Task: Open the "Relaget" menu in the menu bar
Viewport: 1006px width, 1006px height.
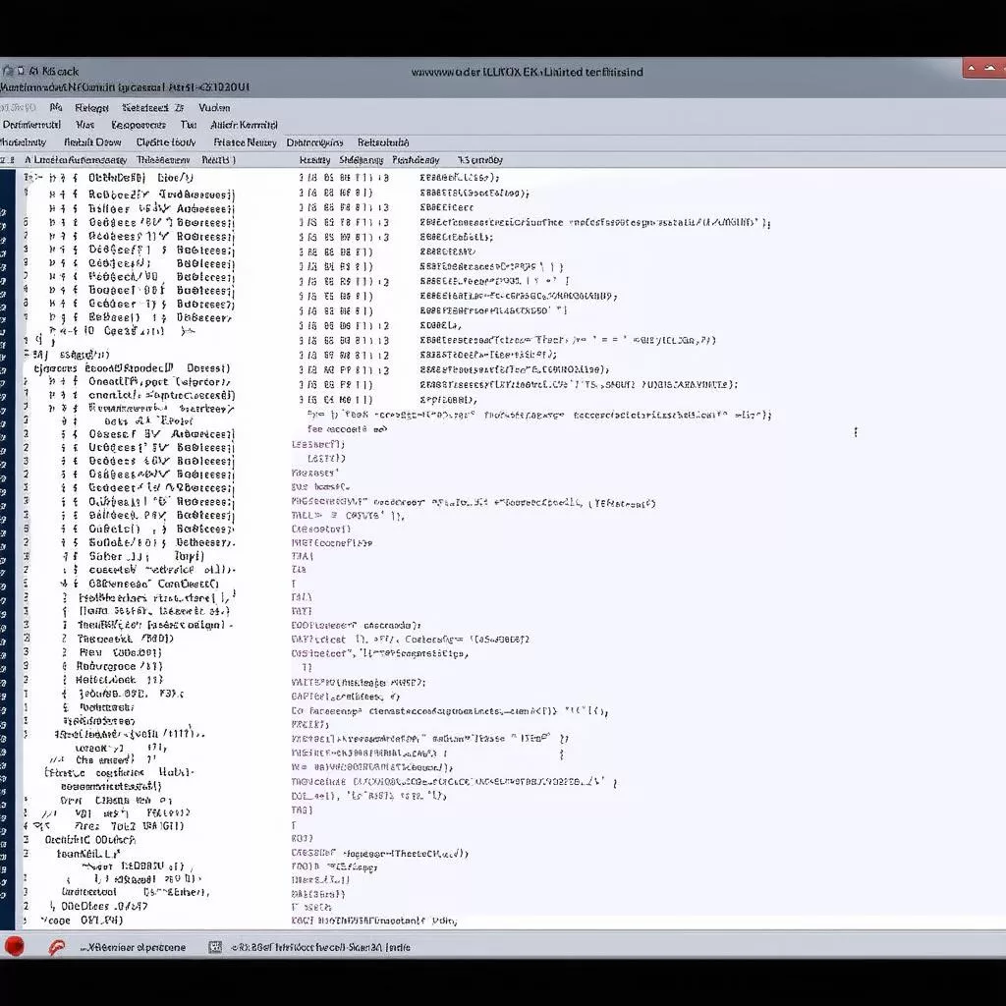Action: pyautogui.click(x=91, y=108)
